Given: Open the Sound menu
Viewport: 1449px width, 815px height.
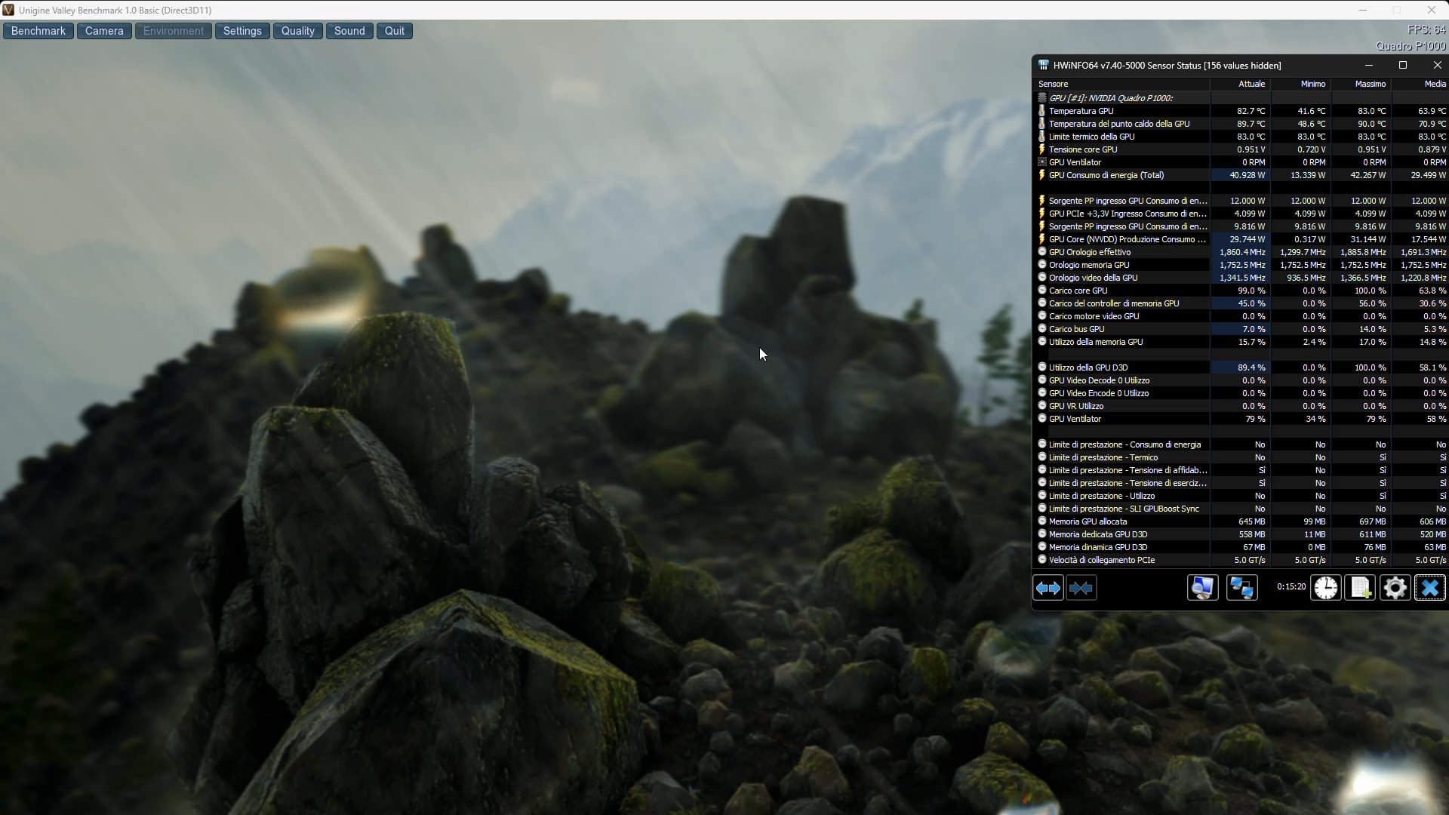Looking at the screenshot, I should click(349, 31).
